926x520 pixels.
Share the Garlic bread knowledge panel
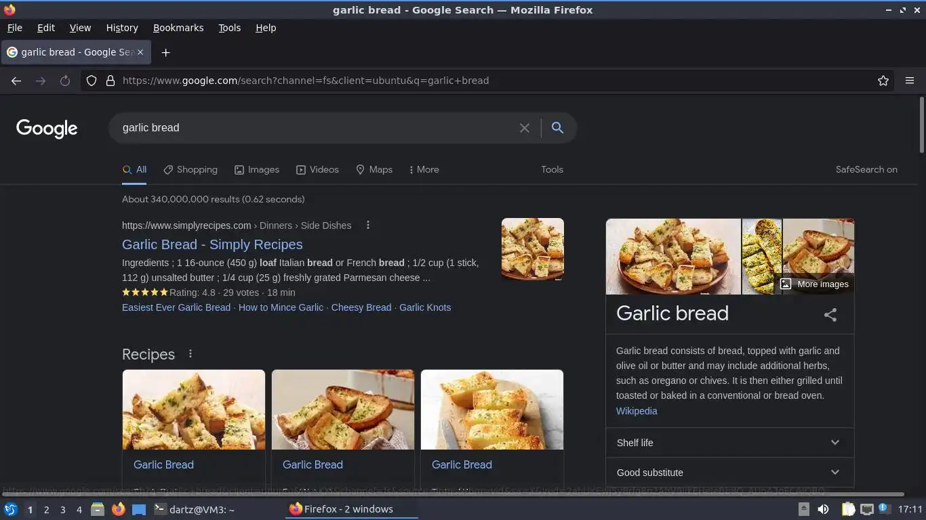coord(830,315)
